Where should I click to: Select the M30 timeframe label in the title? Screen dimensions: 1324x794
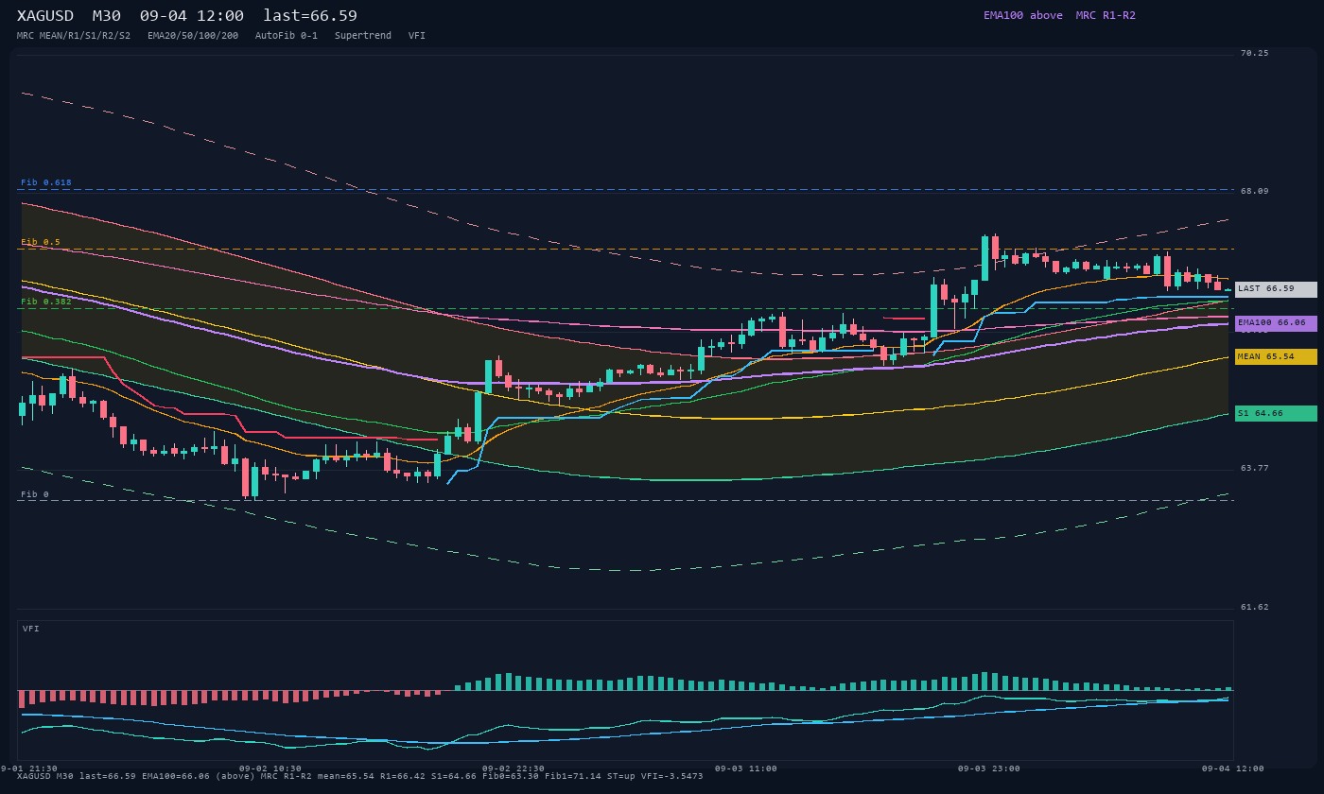tap(107, 16)
